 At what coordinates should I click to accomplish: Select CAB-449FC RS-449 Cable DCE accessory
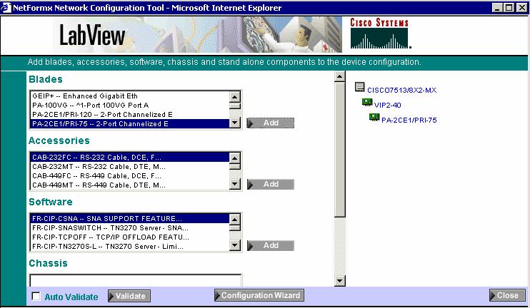130,176
